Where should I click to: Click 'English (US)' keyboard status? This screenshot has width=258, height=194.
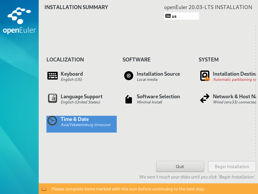click(x=71, y=80)
